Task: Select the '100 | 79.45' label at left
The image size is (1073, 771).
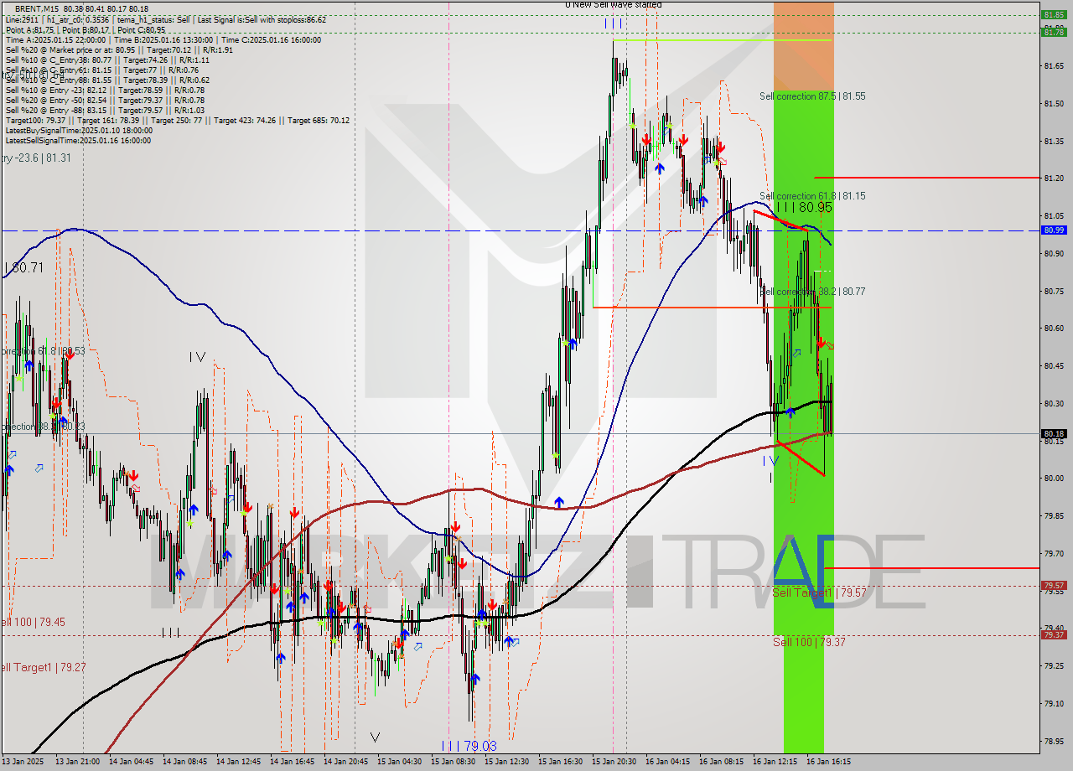Action: pos(33,622)
